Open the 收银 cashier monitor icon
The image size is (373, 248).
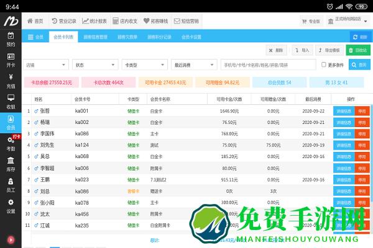(11, 102)
